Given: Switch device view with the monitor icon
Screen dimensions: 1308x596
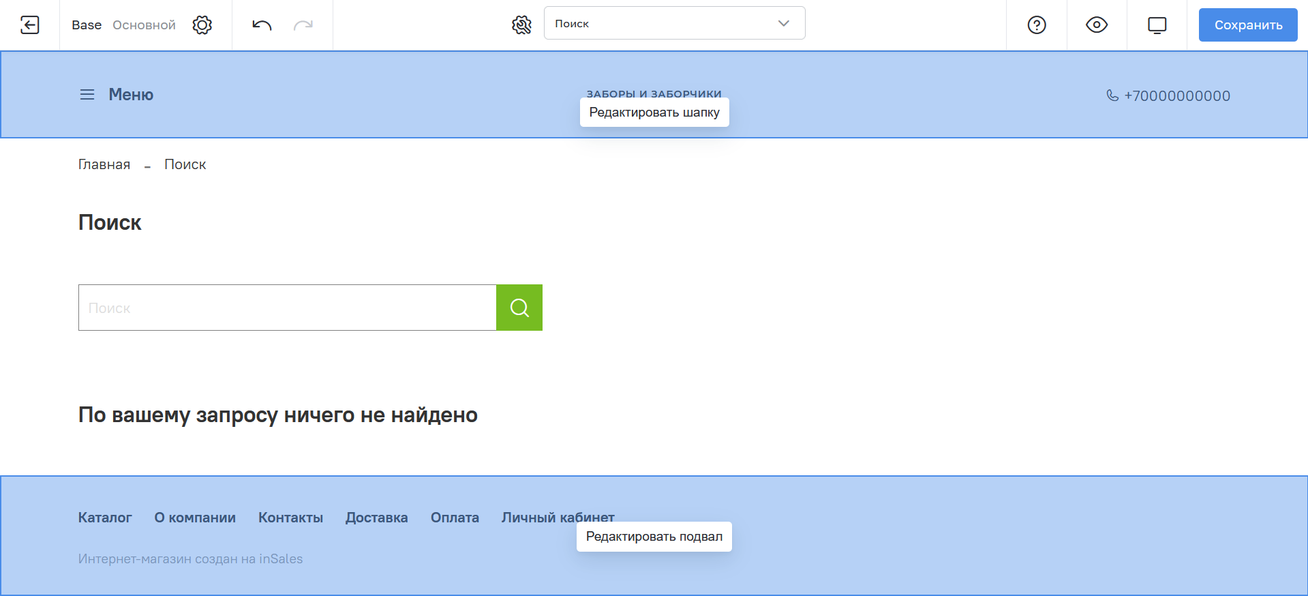Looking at the screenshot, I should click(x=1157, y=25).
